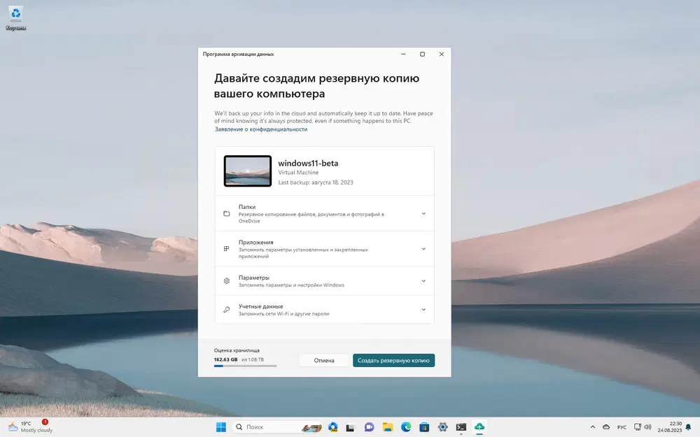Open the Заявление о конфиденциальности link
The image size is (700, 437).
click(261, 129)
